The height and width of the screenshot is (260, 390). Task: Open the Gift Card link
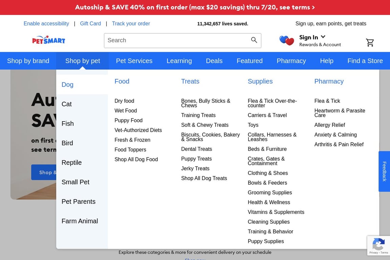click(x=90, y=23)
